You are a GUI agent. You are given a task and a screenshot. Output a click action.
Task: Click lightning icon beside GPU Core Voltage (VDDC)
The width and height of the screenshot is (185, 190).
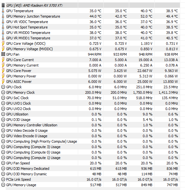pos(3,44)
